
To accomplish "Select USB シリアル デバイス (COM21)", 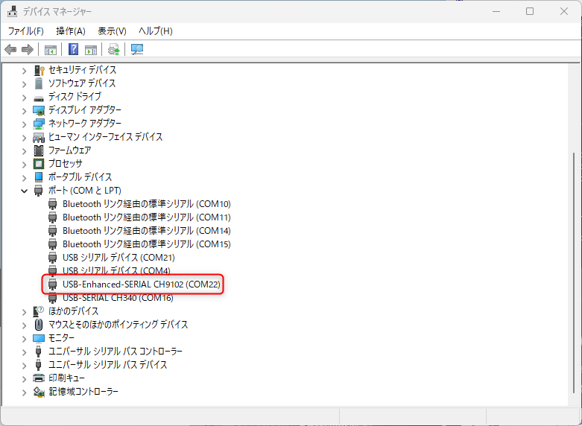I will 118,257.
